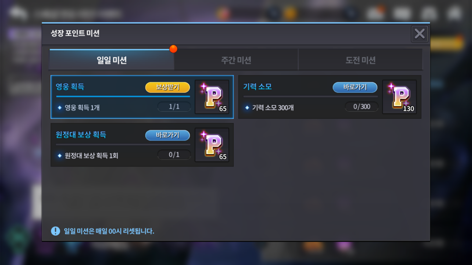
Task: Click the 65 point P reward icon for 영웅 획득
Action: pos(212,97)
